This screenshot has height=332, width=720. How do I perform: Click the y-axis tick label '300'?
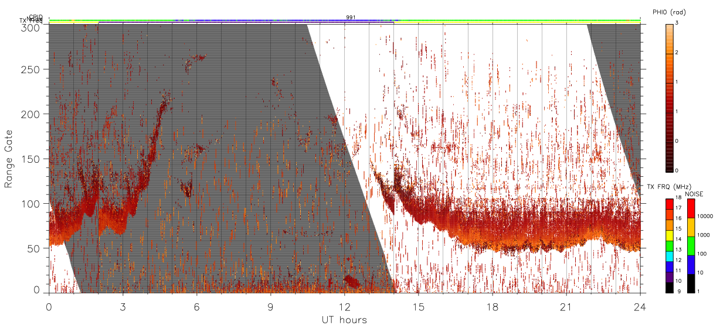pyautogui.click(x=31, y=27)
